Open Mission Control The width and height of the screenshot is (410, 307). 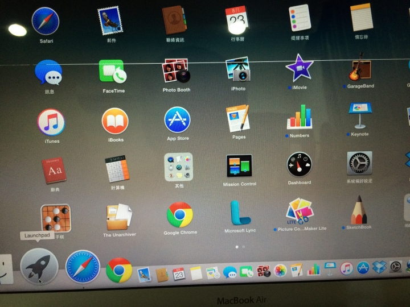click(239, 166)
